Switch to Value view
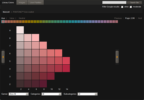 coord(12,18)
